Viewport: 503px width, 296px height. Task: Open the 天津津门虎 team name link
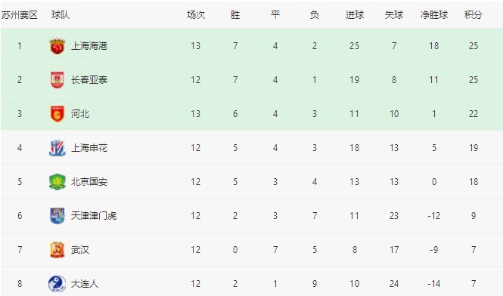pyautogui.click(x=93, y=216)
